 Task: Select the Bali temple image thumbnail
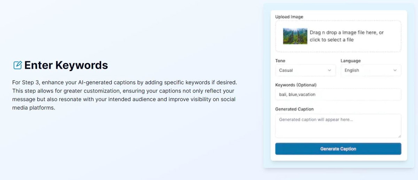click(295, 36)
